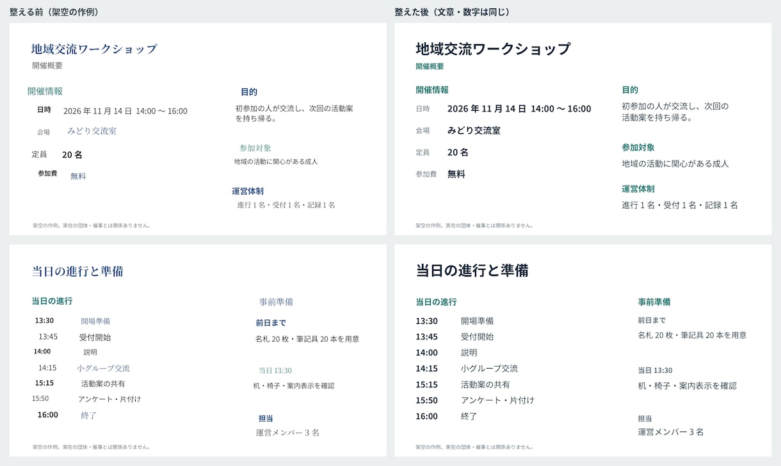Click "小グループ交流" in the 整えた後 schedule
The image size is (781, 466).
click(489, 369)
